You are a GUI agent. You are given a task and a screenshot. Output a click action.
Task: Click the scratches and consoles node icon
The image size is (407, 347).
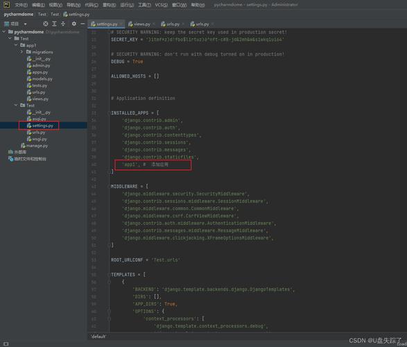pyautogui.click(x=10, y=159)
